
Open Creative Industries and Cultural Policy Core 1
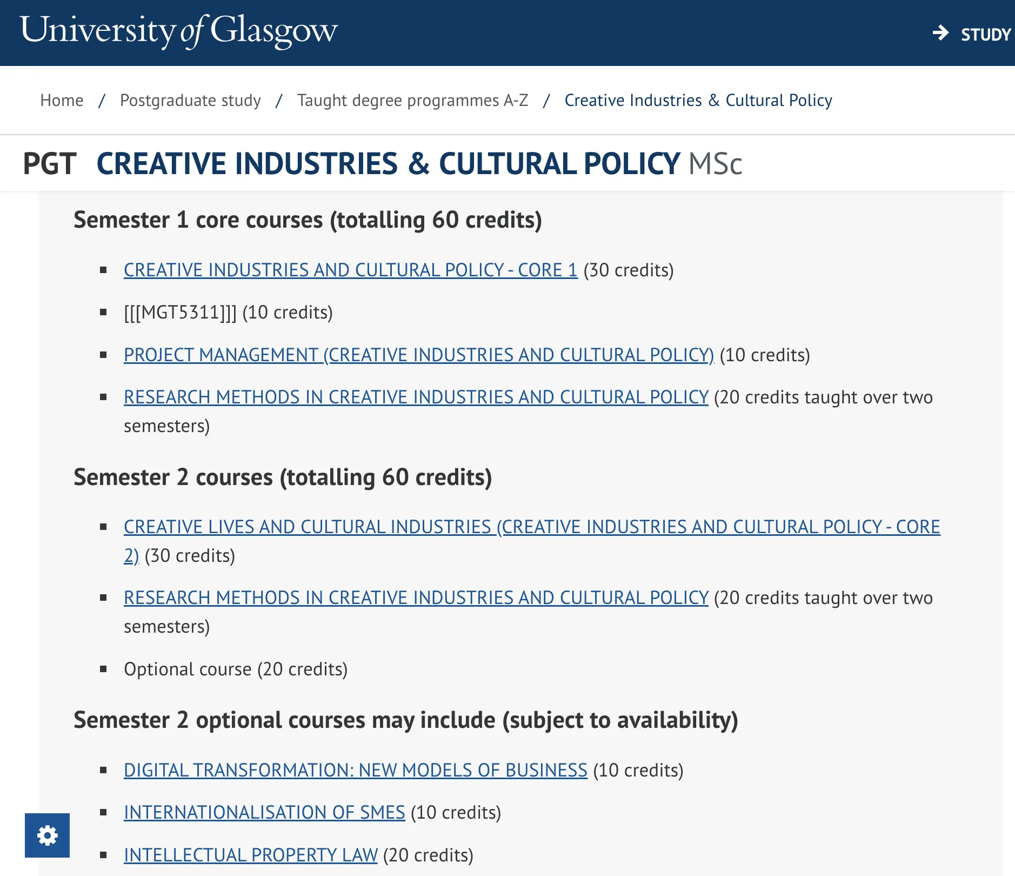click(x=350, y=270)
